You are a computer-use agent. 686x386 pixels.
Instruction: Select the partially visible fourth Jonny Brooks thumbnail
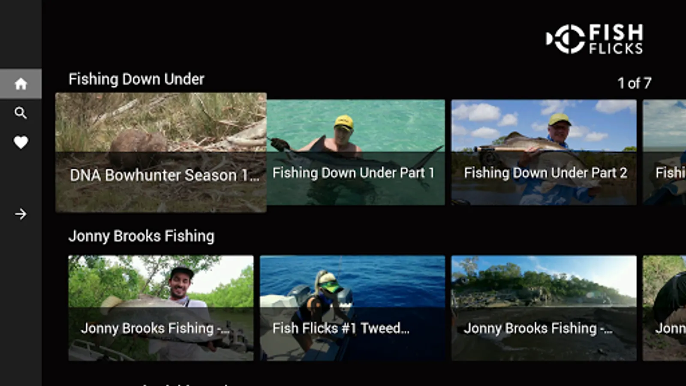pyautogui.click(x=664, y=308)
